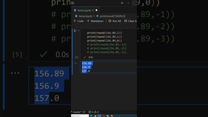Click the execution count [5] label
208x117 pixels.
(x=76, y=57)
